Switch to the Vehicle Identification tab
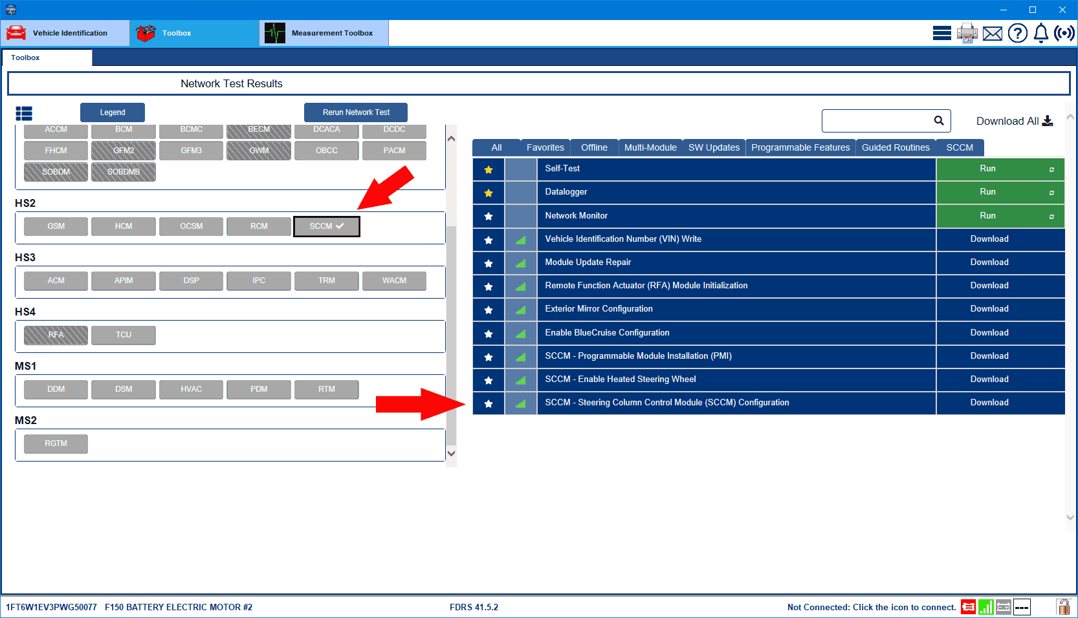Viewport: 1078px width, 618px height. coord(65,33)
